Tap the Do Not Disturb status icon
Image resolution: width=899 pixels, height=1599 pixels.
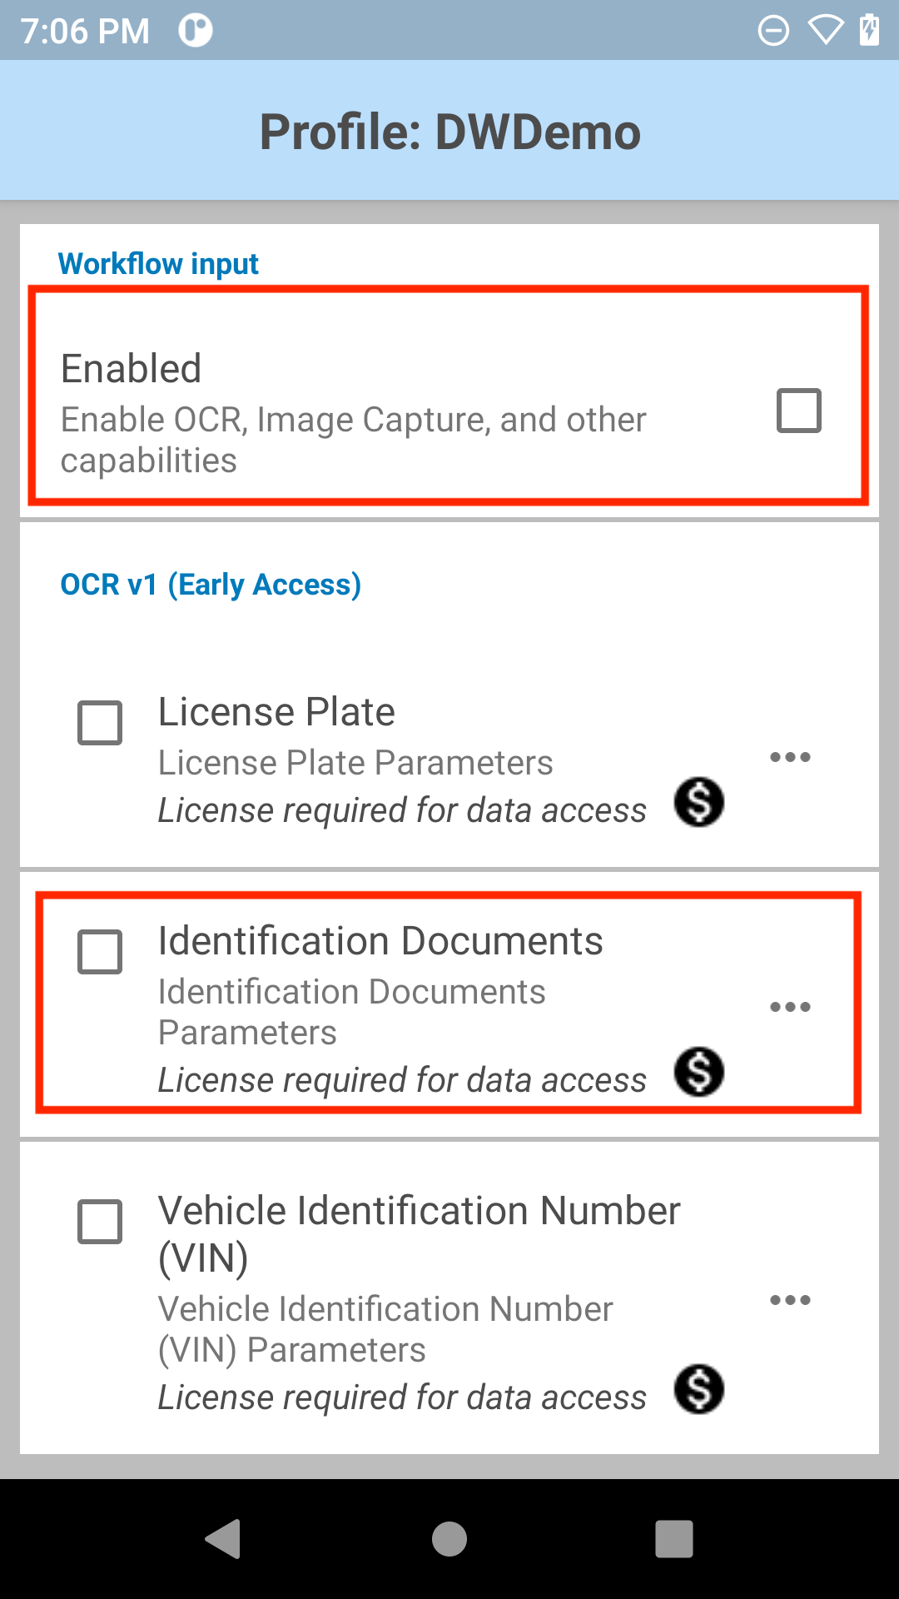[x=773, y=31]
